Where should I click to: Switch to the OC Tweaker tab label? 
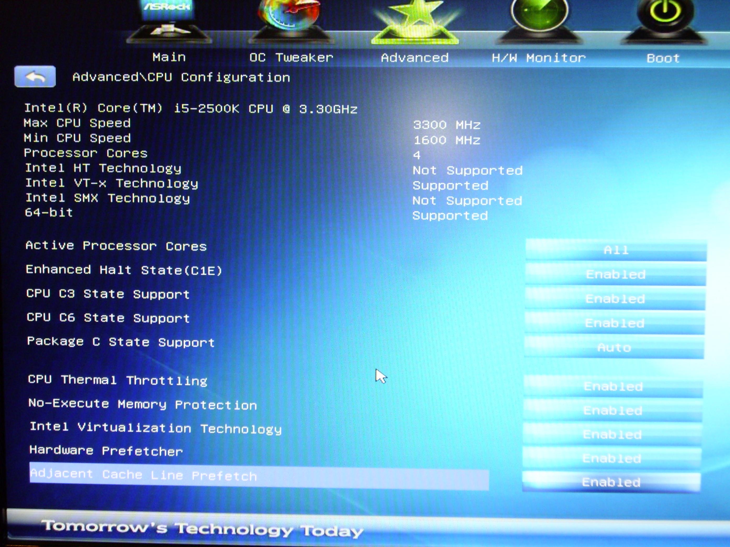click(x=291, y=58)
